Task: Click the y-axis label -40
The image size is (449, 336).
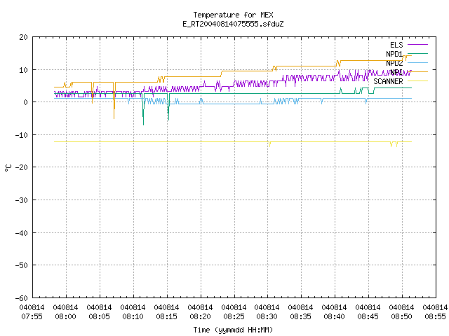Action: pos(22,233)
